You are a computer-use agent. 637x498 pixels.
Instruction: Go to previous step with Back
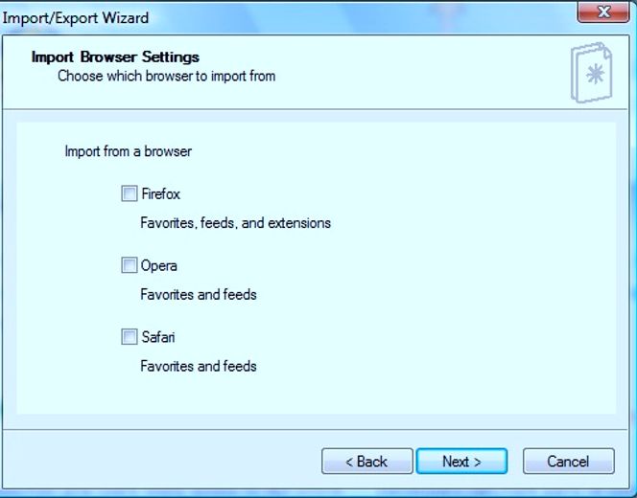367,461
